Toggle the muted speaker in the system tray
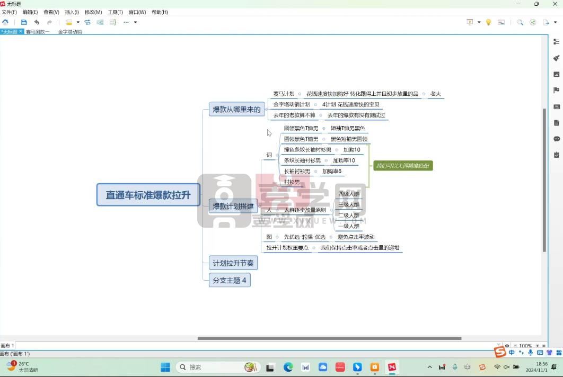The width and height of the screenshot is (563, 377). point(506,367)
